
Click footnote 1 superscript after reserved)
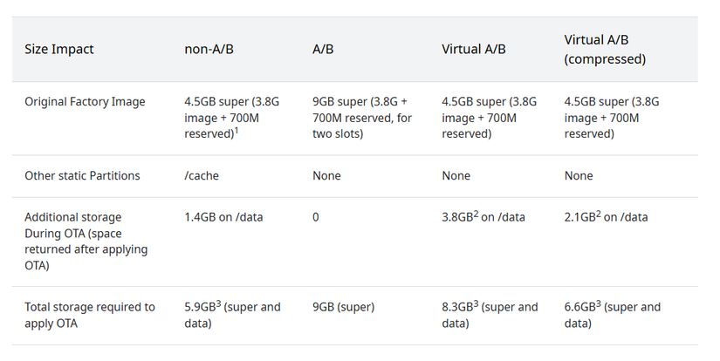click(237, 131)
